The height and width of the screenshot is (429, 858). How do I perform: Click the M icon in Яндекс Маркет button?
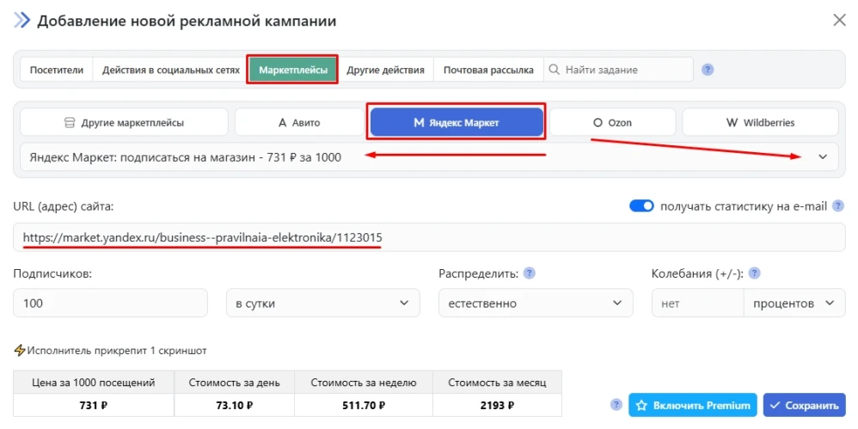(419, 123)
